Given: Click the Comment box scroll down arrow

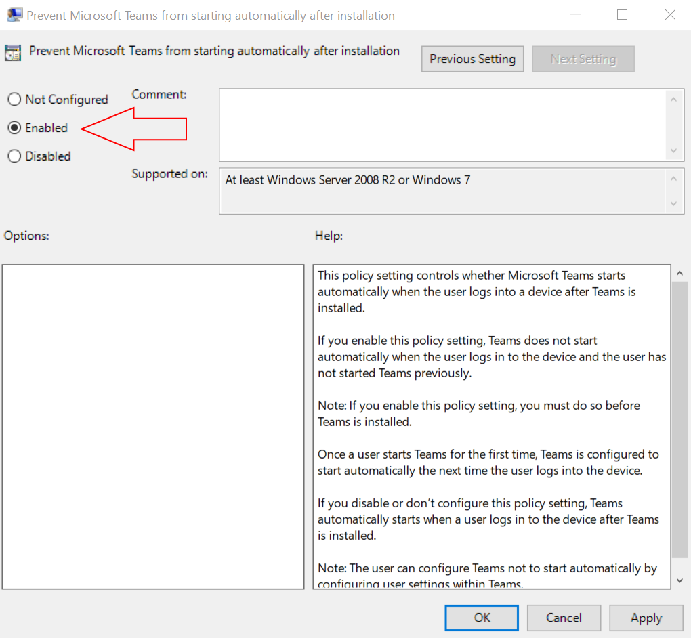Looking at the screenshot, I should coord(673,150).
